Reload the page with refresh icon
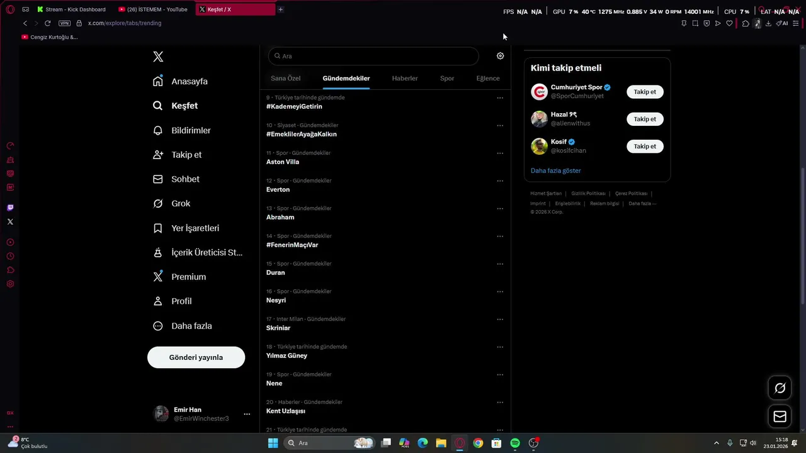Viewport: 806px width, 453px height. [x=47, y=23]
